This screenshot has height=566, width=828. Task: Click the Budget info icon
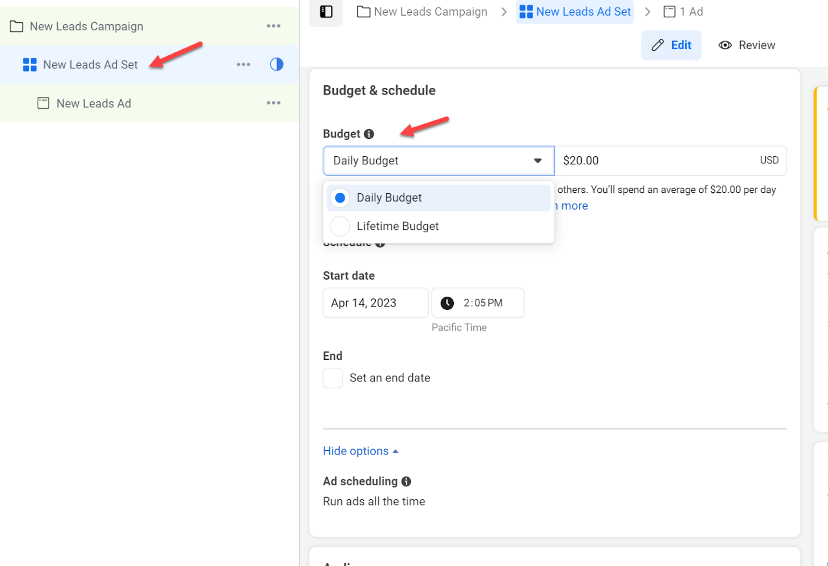coord(369,134)
